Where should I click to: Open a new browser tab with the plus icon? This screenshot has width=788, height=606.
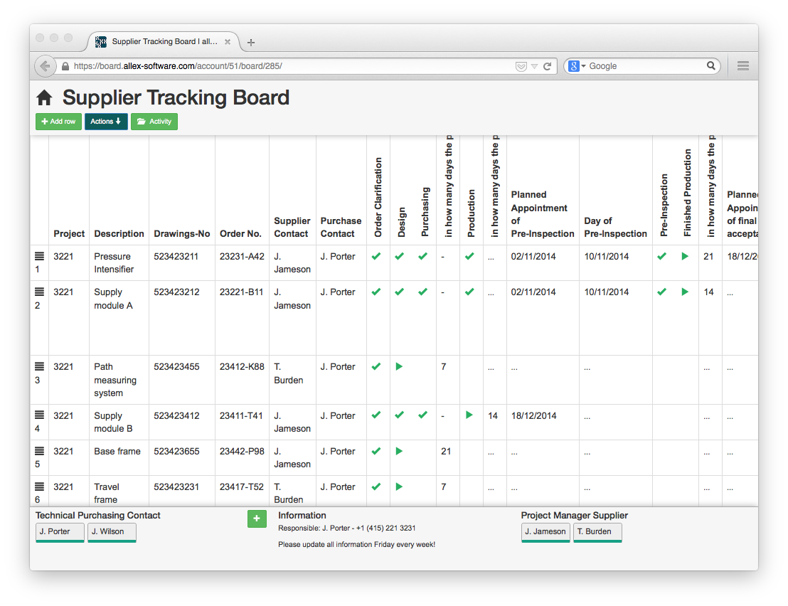click(x=251, y=42)
